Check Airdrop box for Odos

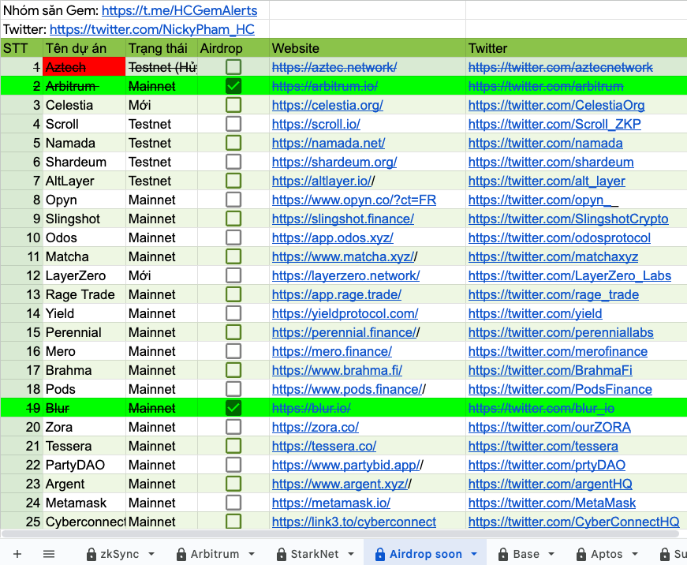(233, 238)
